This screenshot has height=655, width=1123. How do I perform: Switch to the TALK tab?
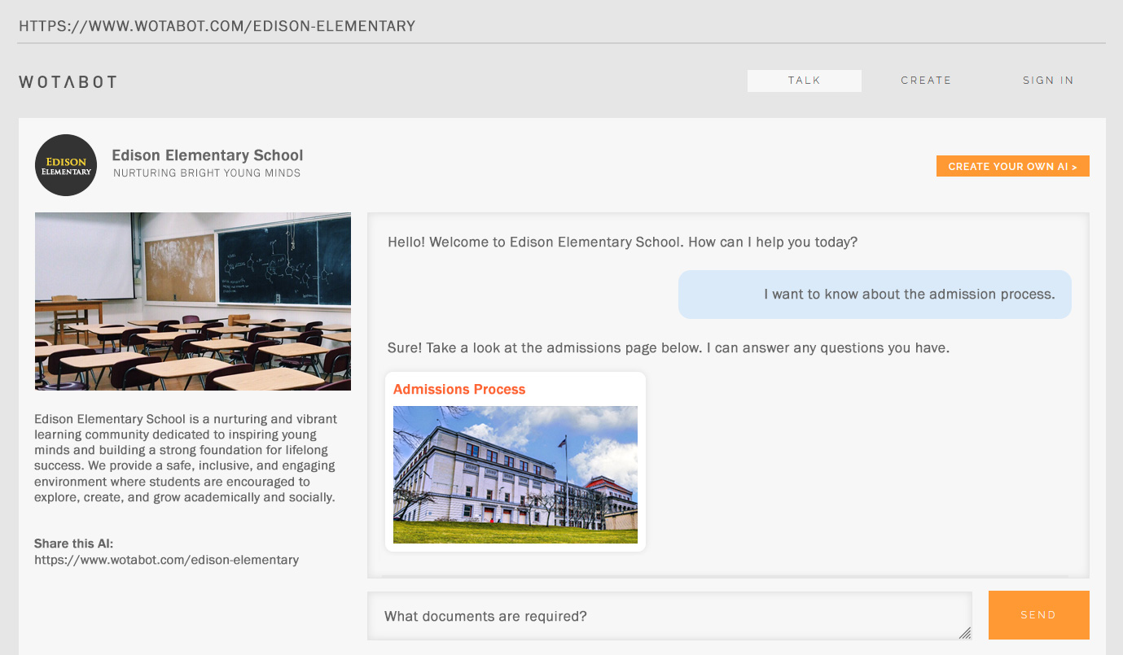[x=804, y=81]
